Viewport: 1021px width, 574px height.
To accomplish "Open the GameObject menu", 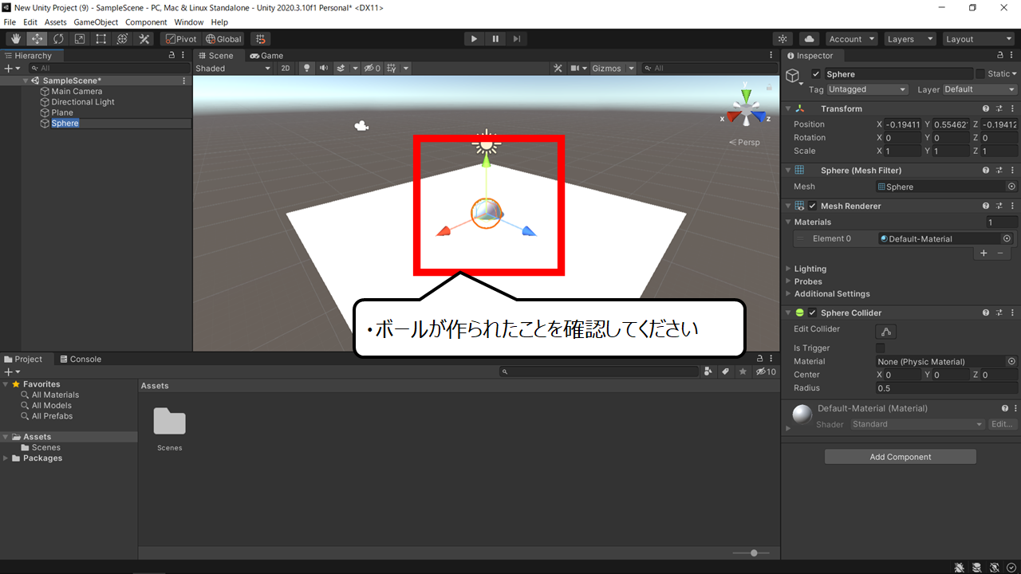I will tap(97, 22).
